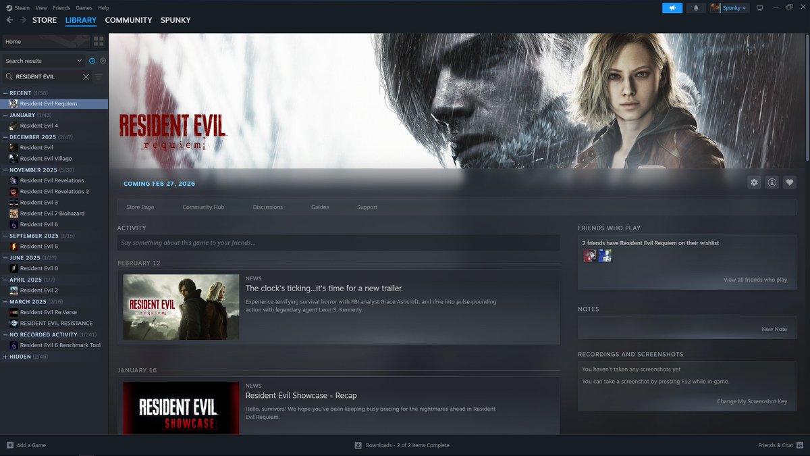The image size is (810, 456).
Task: Open the Guides link
Action: coord(320,207)
